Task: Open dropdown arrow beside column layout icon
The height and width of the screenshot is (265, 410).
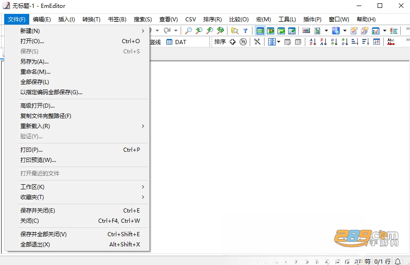Action: pos(278,42)
